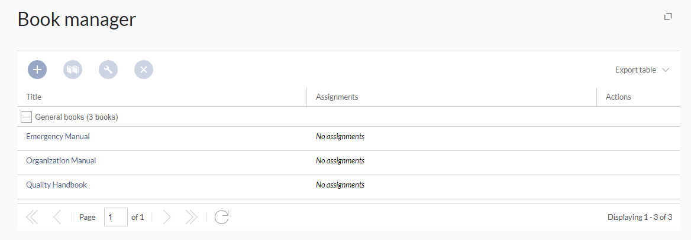The image size is (691, 240).
Task: Go to the first page arrow
Action: coord(32,216)
